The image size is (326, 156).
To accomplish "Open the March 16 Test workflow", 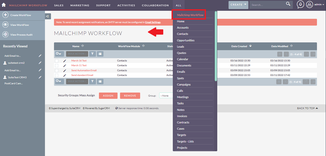I will point(79,61).
